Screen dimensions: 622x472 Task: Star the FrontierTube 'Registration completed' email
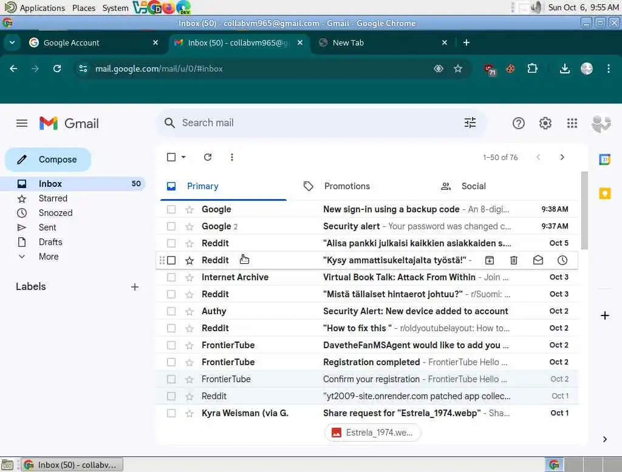tap(190, 362)
